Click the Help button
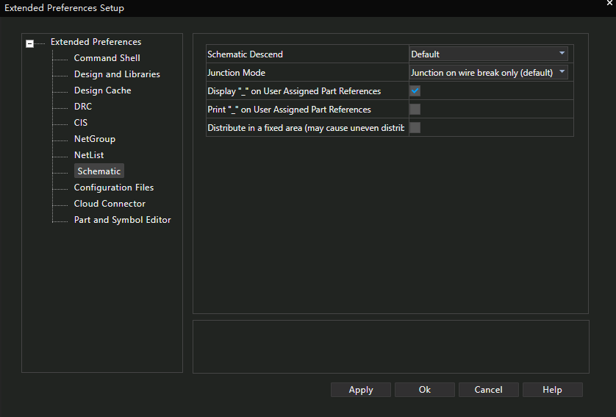Screen dimensions: 616x417 coord(552,390)
